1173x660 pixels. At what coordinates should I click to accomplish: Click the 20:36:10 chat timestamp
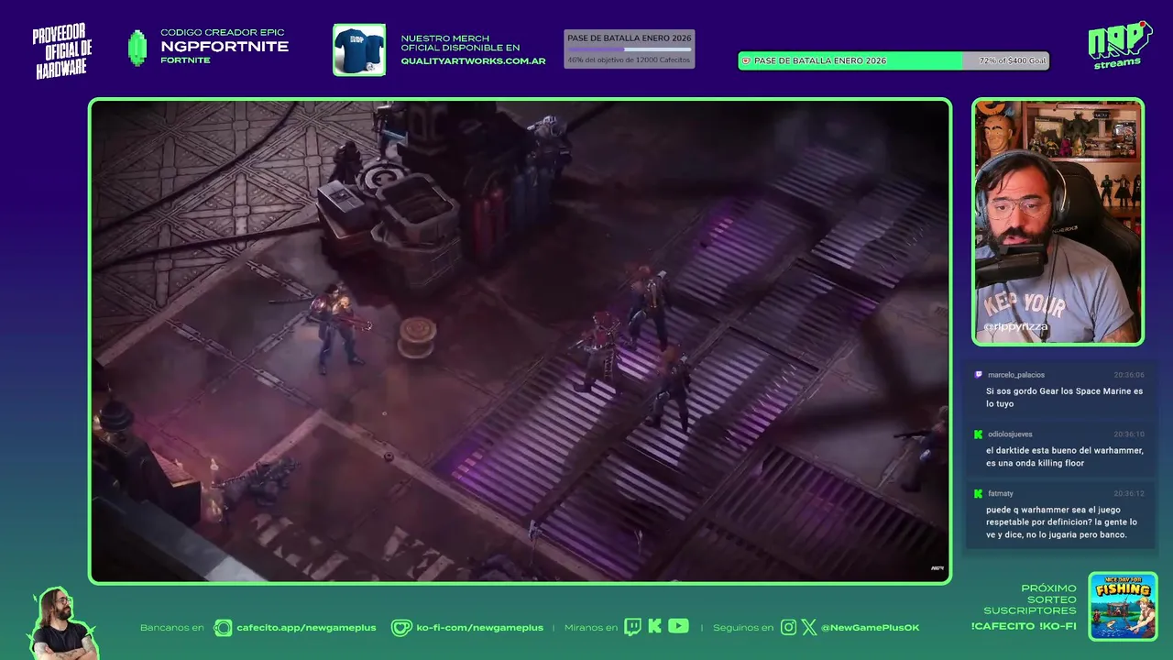[x=1129, y=434]
